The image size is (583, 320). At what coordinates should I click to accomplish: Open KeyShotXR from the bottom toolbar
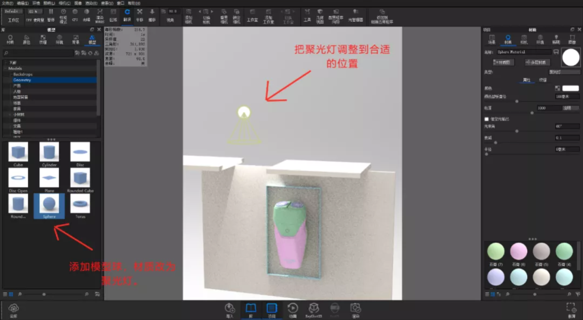click(314, 310)
